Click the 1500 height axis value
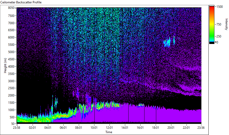Viewport: 229px width, 135px height. click(x=11, y=103)
